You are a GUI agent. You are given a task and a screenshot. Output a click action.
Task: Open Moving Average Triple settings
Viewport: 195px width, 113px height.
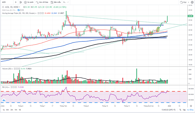click(41, 13)
